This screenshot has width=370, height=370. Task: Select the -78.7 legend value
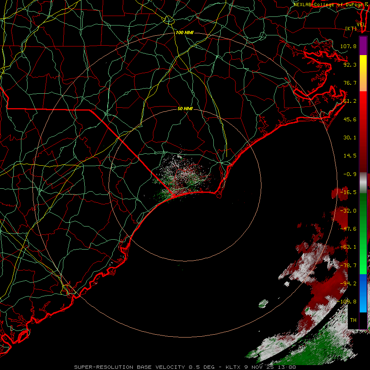pyautogui.click(x=348, y=266)
